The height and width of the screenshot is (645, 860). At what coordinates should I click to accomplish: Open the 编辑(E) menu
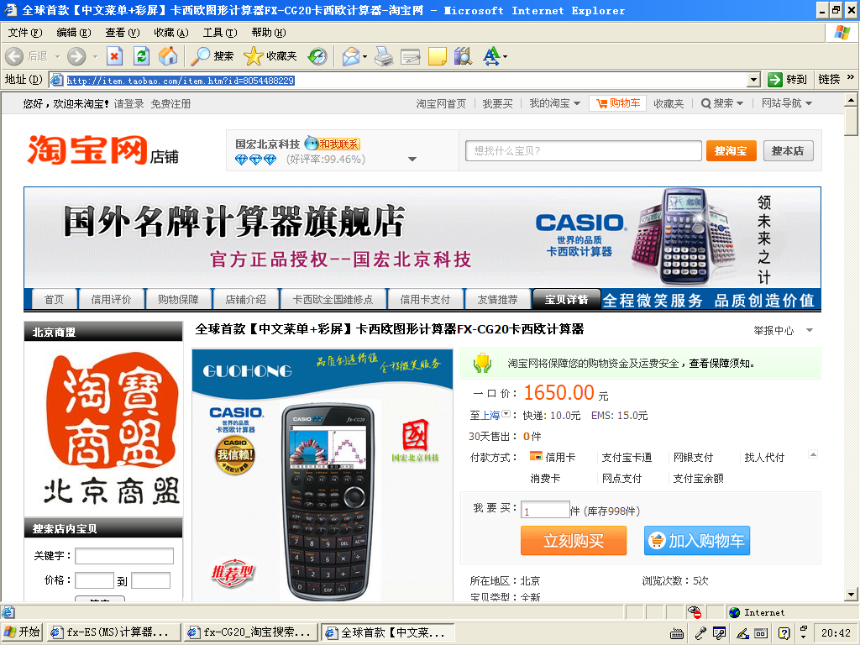74,33
